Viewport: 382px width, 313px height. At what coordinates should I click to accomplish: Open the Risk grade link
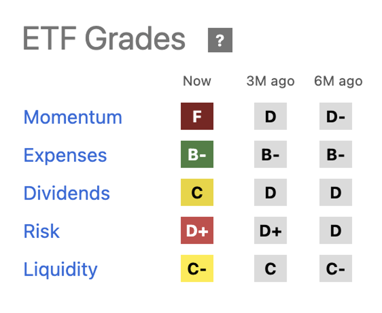[42, 231]
